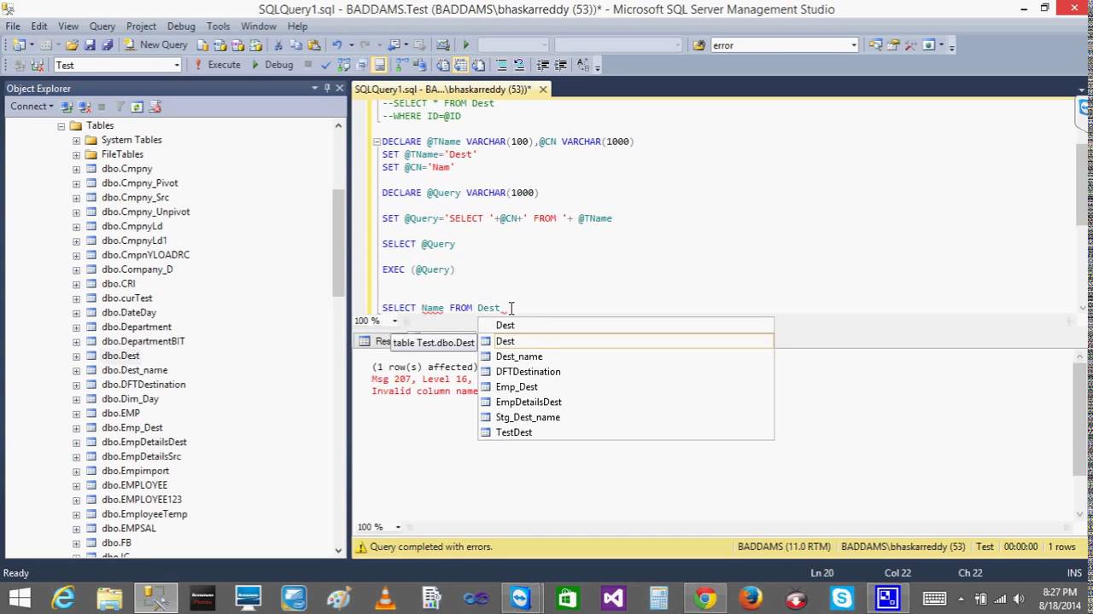Image resolution: width=1093 pixels, height=614 pixels.
Task: Open the Query menu
Action: point(102,26)
